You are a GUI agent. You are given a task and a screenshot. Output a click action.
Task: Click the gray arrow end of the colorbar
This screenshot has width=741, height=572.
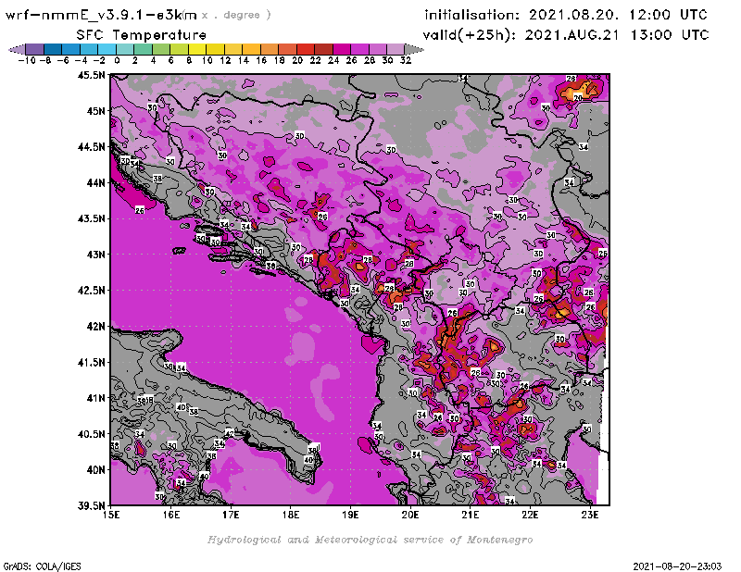pyautogui.click(x=413, y=49)
